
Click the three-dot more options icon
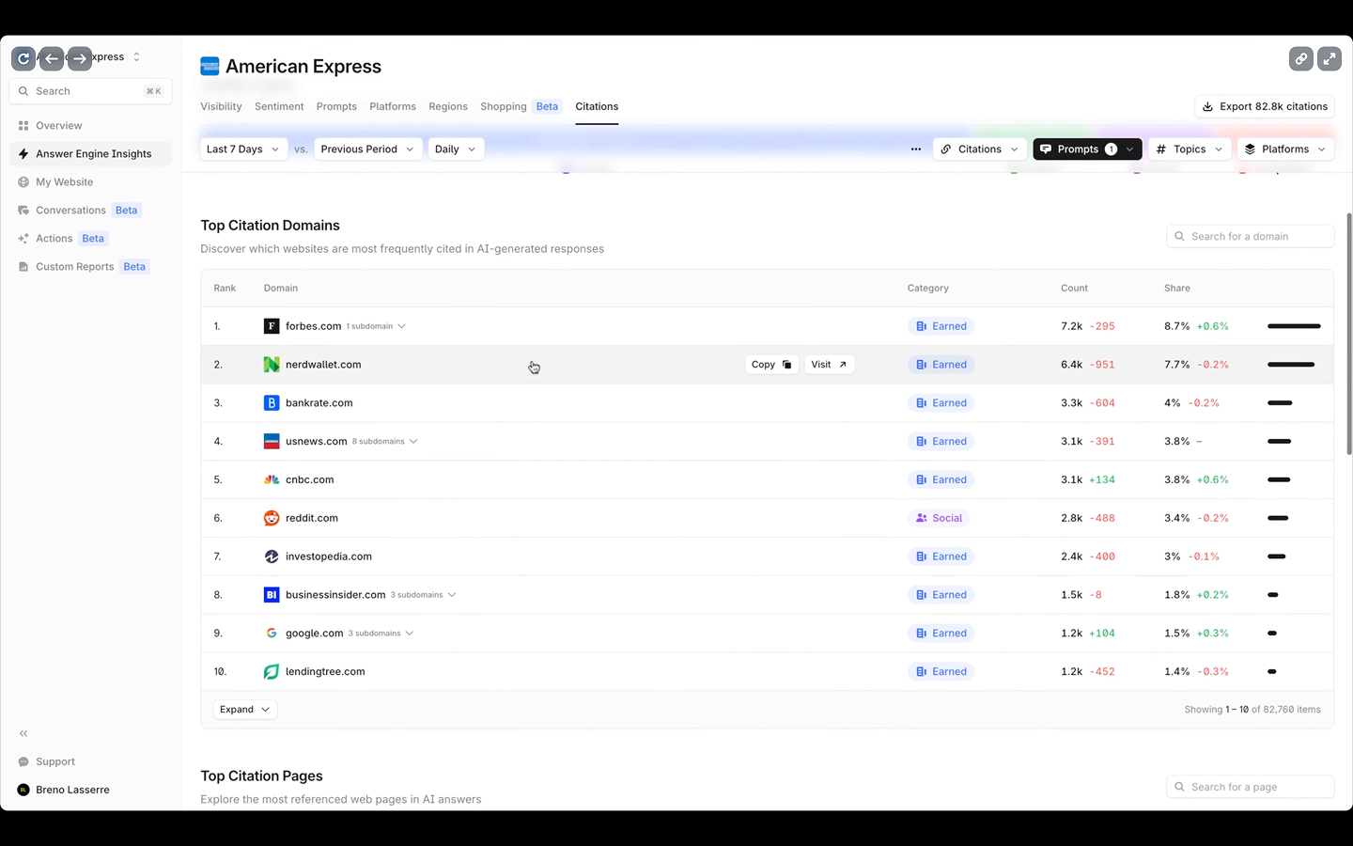(x=916, y=149)
